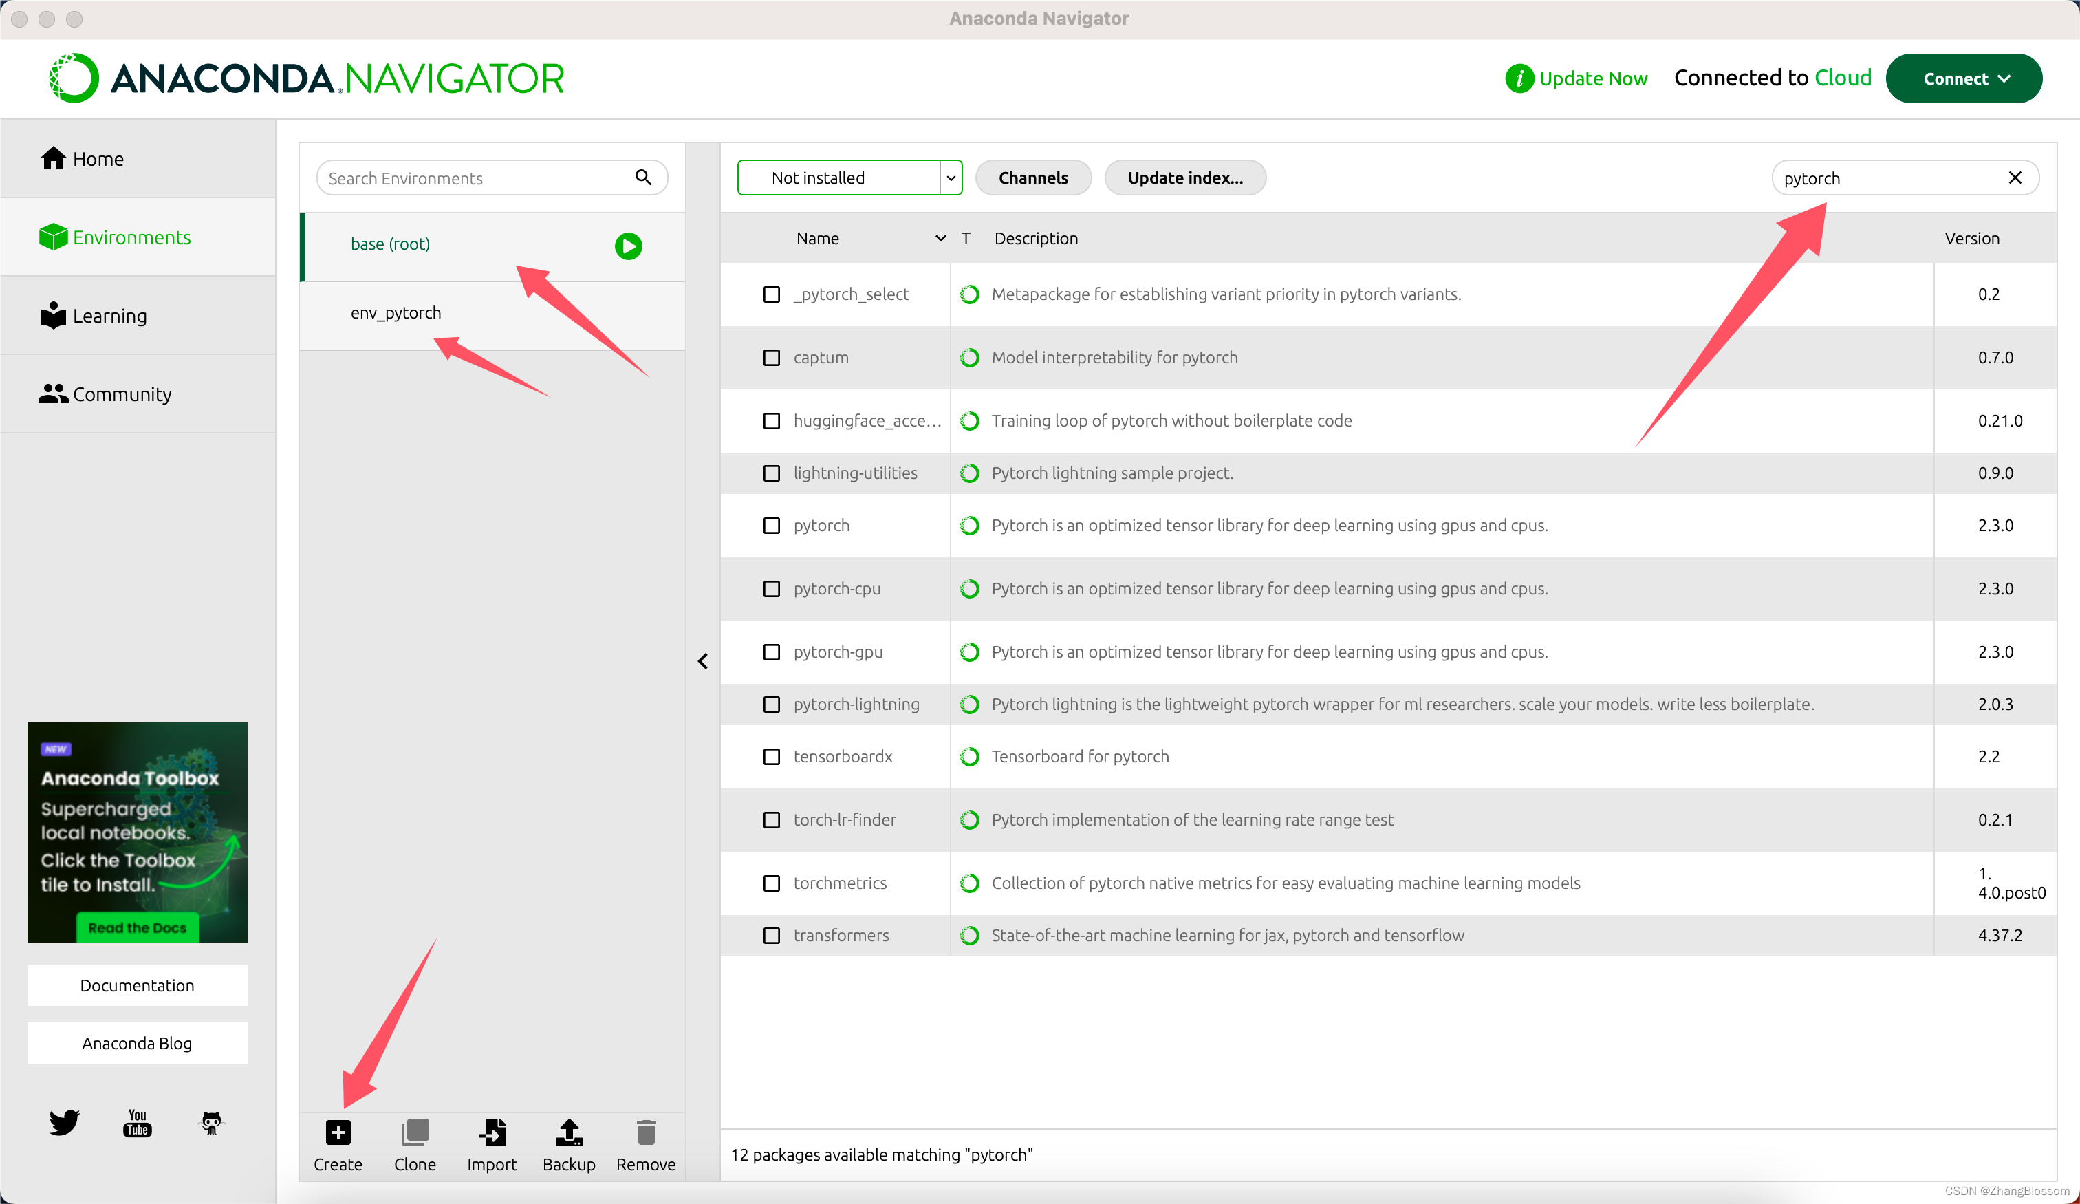Click the status circle icon for transformers
Image resolution: width=2080 pixels, height=1204 pixels.
pyautogui.click(x=970, y=935)
